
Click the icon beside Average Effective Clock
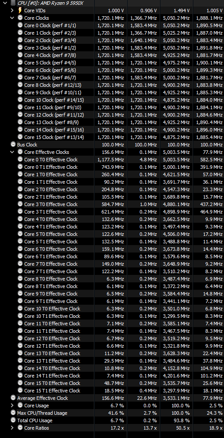13,398
